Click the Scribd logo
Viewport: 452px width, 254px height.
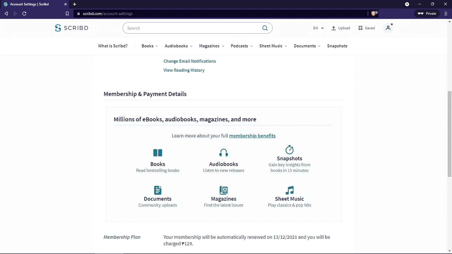pos(71,28)
